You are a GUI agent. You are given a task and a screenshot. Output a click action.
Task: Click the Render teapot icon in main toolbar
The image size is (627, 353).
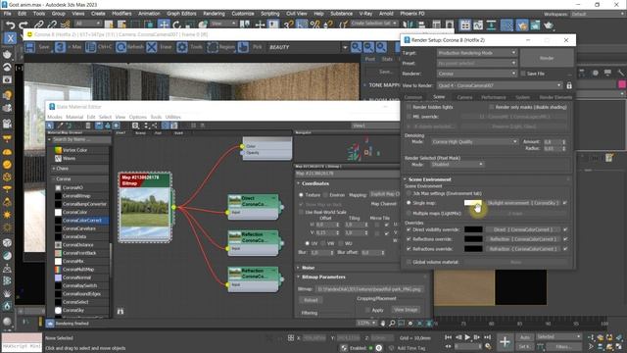pyautogui.click(x=549, y=25)
